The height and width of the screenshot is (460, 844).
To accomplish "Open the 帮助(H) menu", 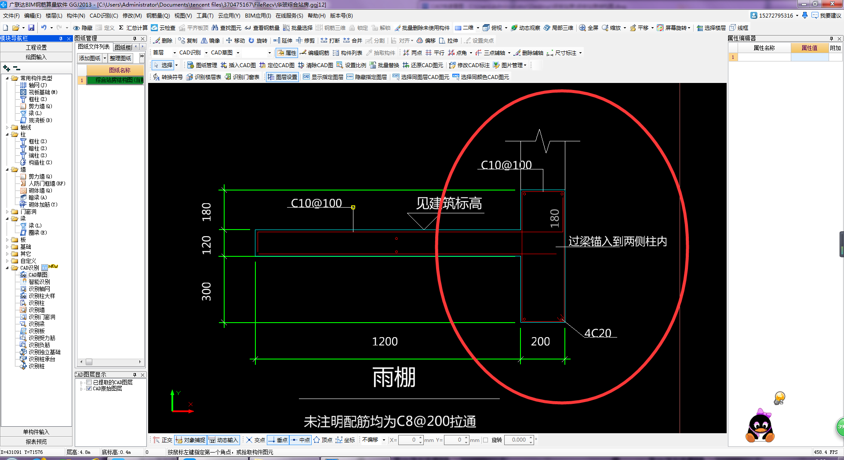I will (x=316, y=15).
